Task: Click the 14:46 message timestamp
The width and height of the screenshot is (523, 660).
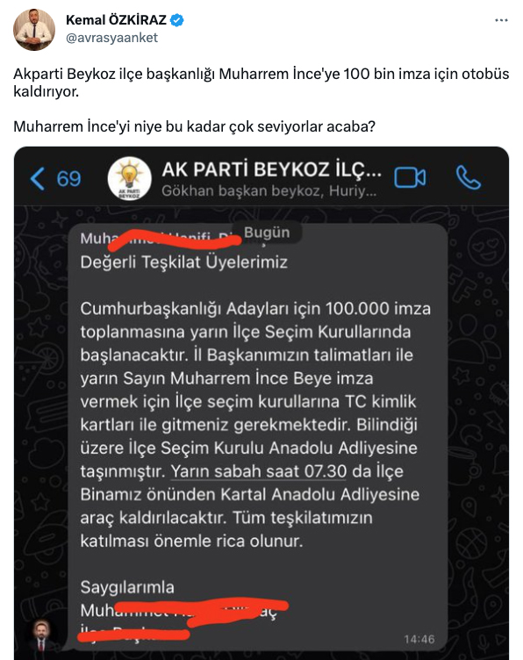Action: pyautogui.click(x=419, y=639)
